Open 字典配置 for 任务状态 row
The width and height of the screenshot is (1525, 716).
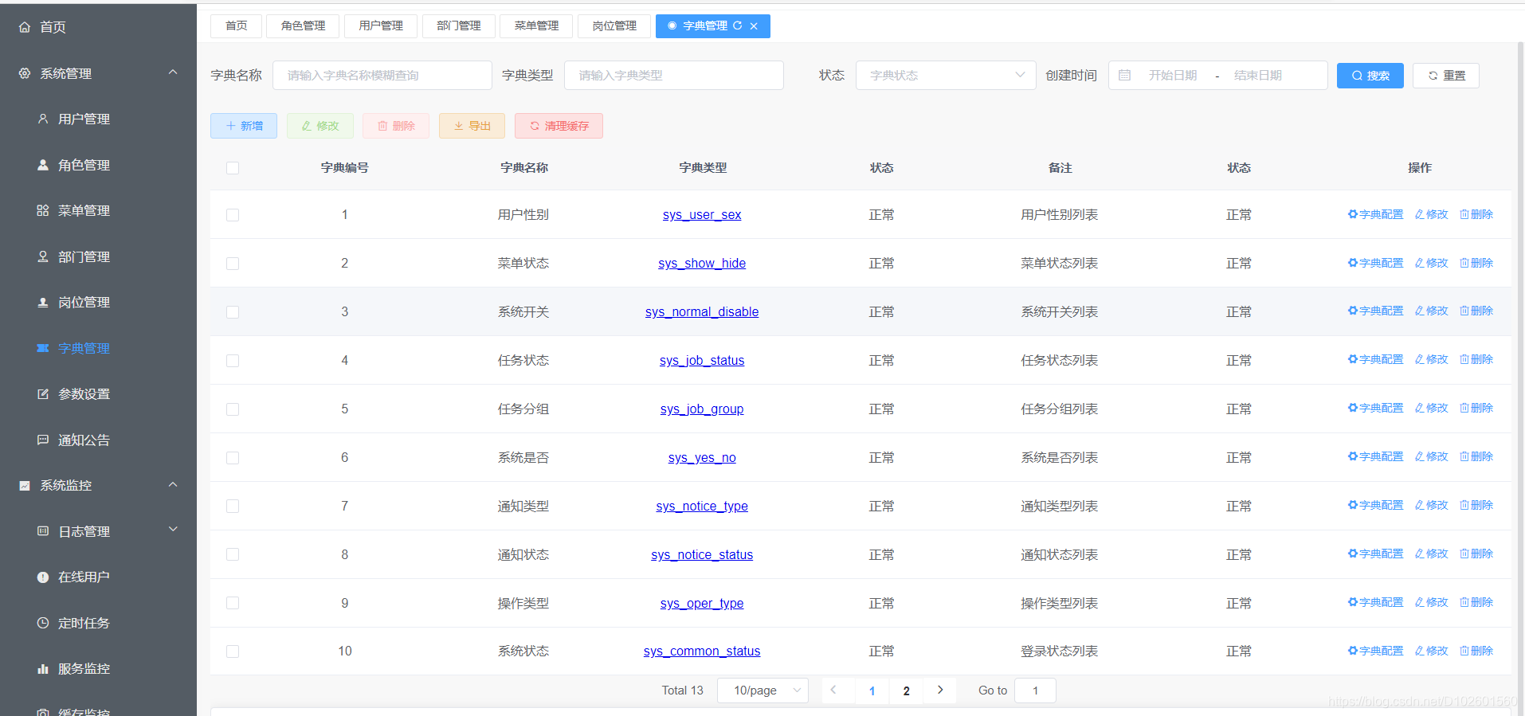pyautogui.click(x=1376, y=359)
